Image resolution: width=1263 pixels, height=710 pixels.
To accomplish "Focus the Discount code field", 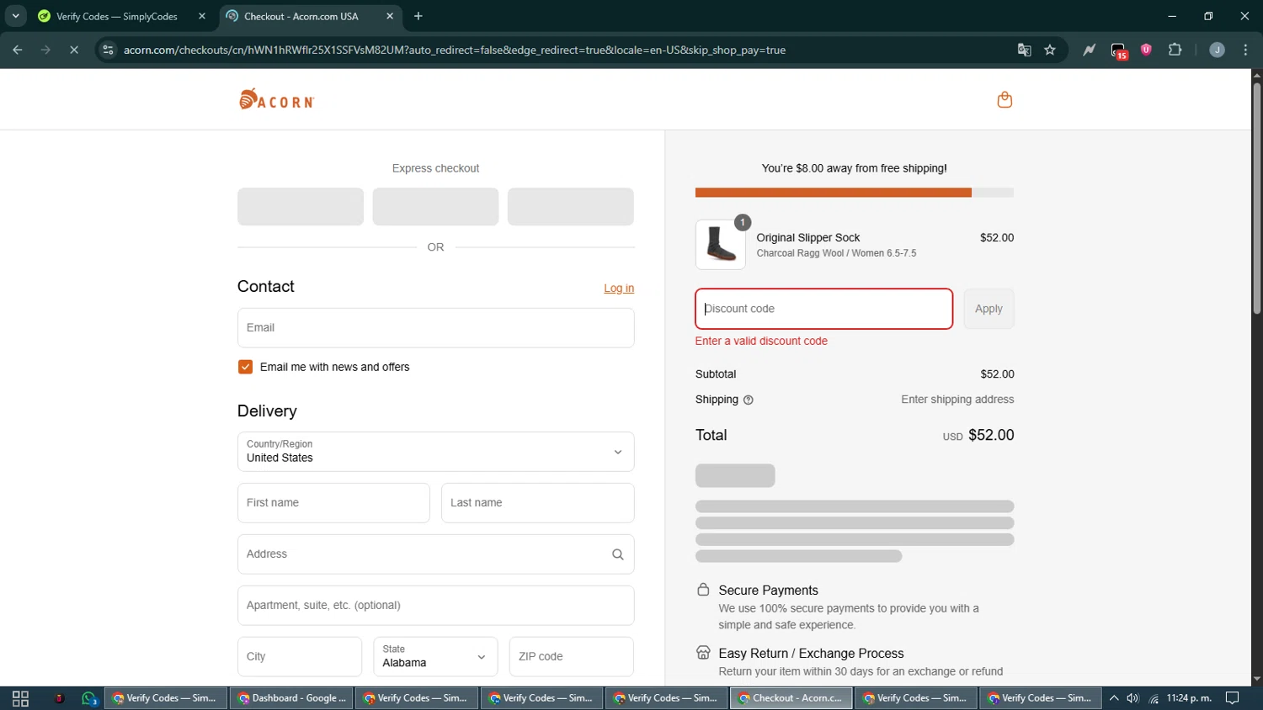I will click(x=823, y=309).
